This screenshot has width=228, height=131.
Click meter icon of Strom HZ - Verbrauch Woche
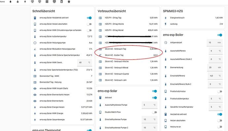click(100, 62)
